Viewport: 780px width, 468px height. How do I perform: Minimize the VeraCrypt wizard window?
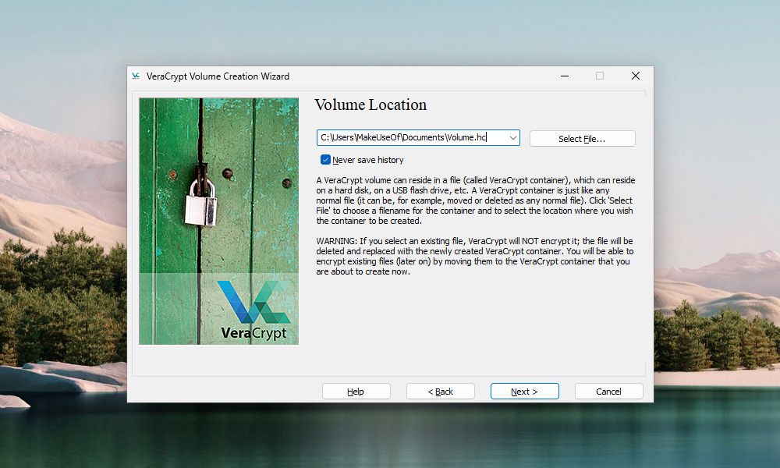[564, 76]
